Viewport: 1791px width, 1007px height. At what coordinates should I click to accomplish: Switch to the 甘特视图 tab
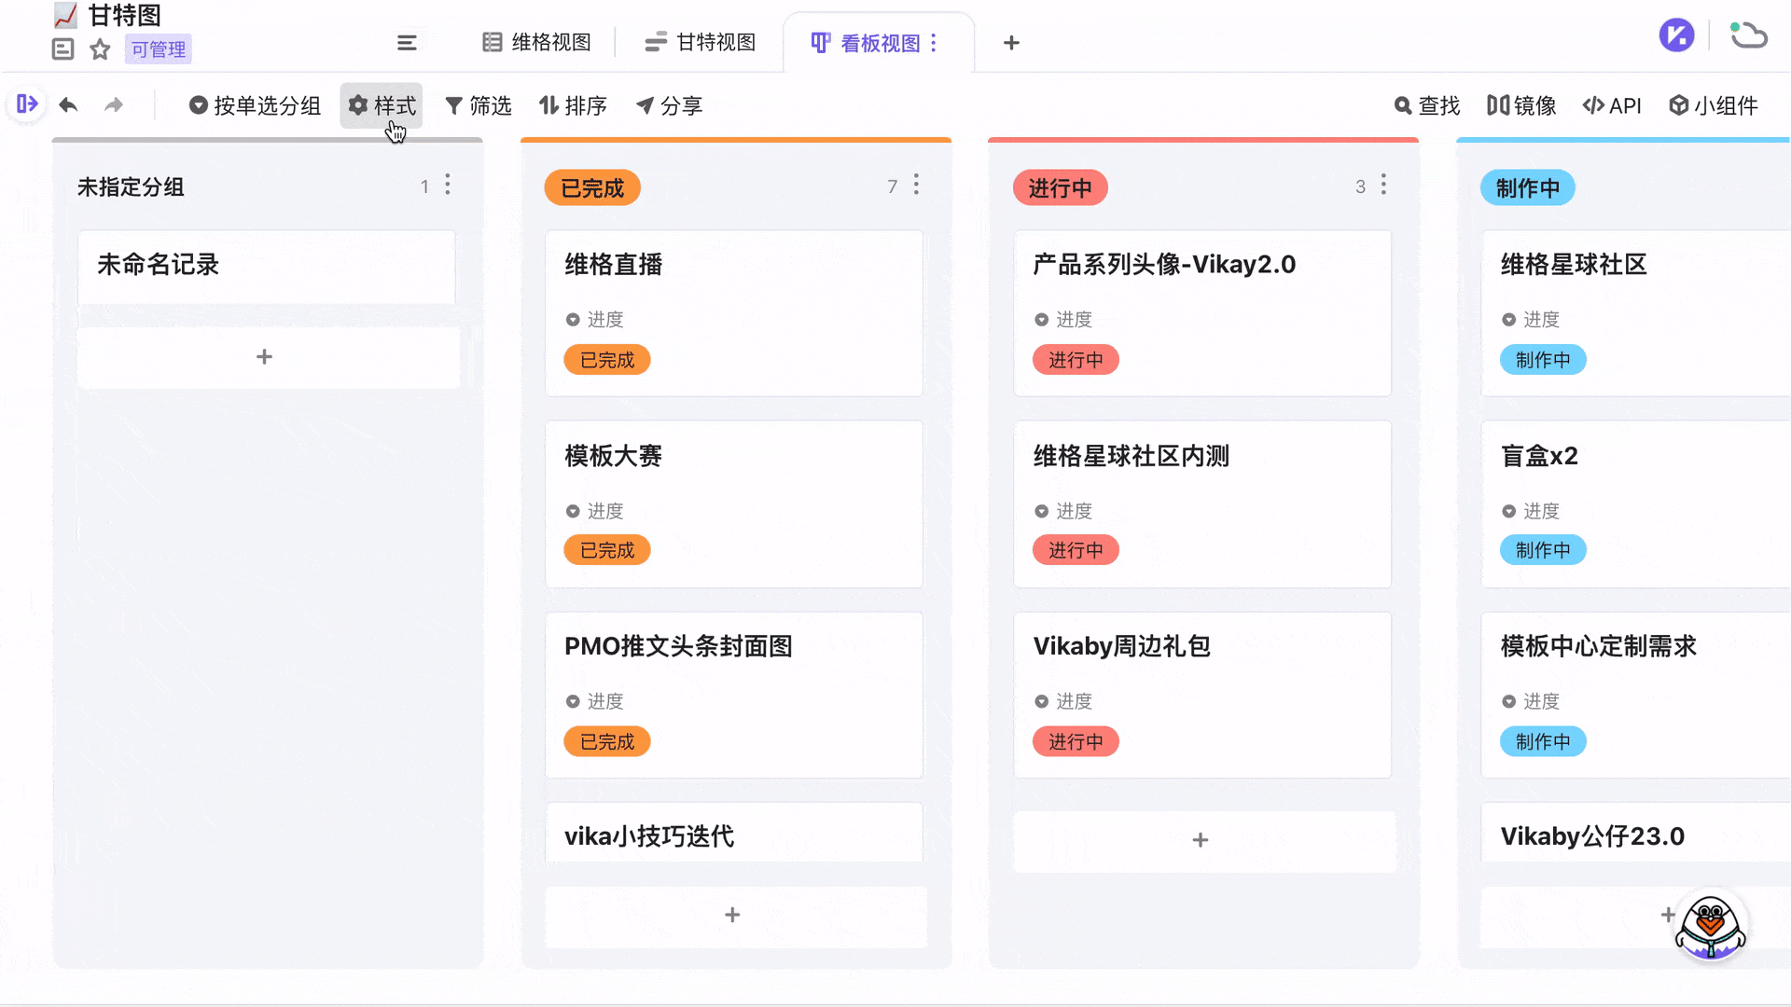click(x=701, y=42)
